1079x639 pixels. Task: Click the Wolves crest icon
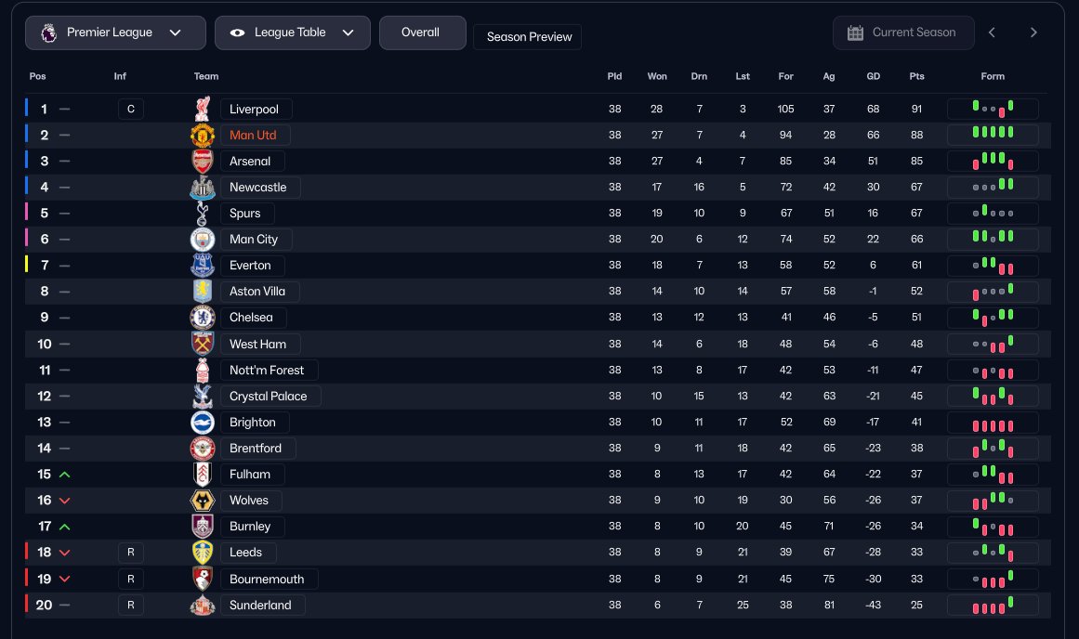[x=203, y=501]
